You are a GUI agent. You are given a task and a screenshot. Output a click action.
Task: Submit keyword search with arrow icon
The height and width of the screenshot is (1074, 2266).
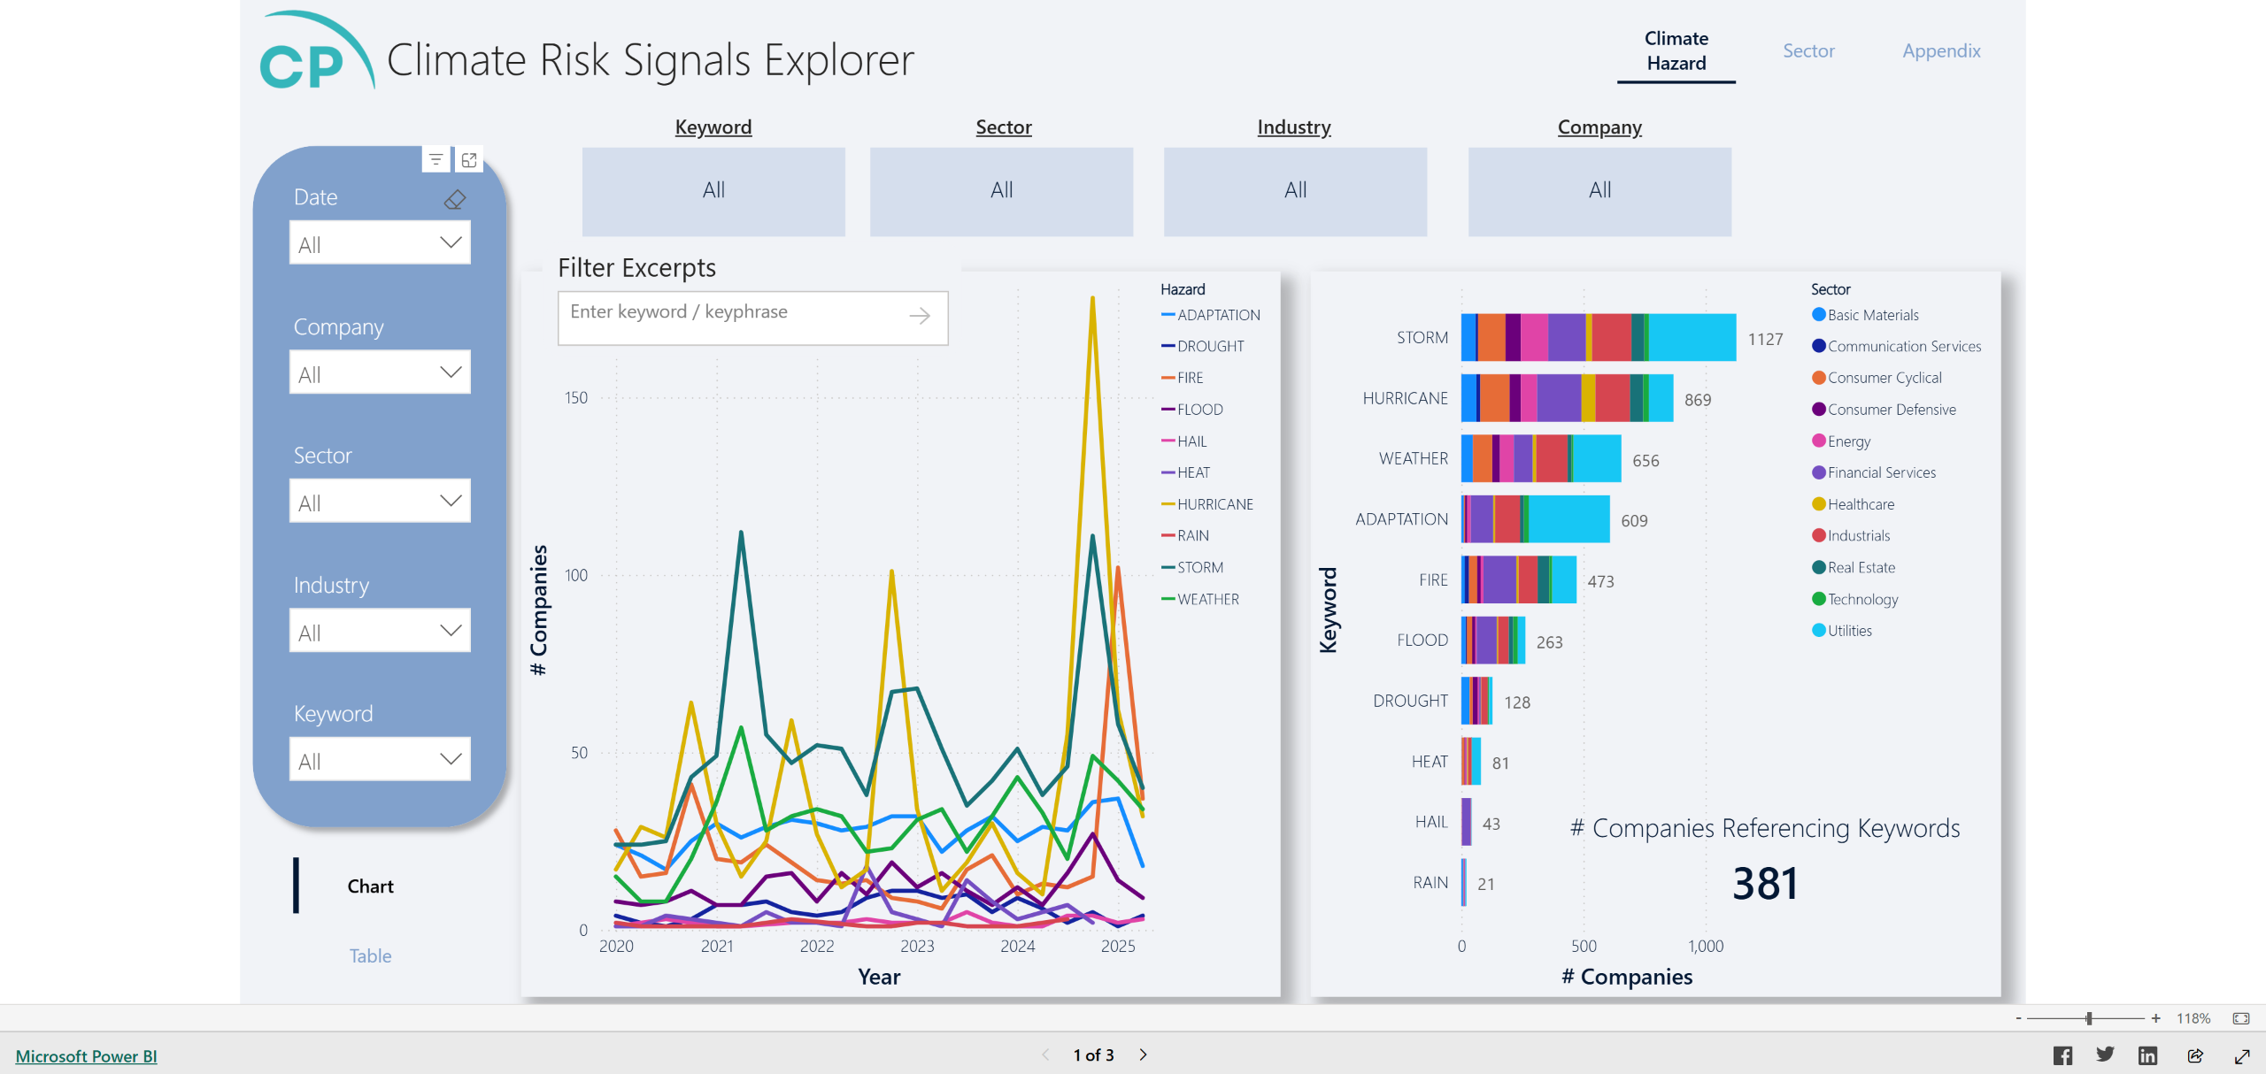pyautogui.click(x=920, y=316)
